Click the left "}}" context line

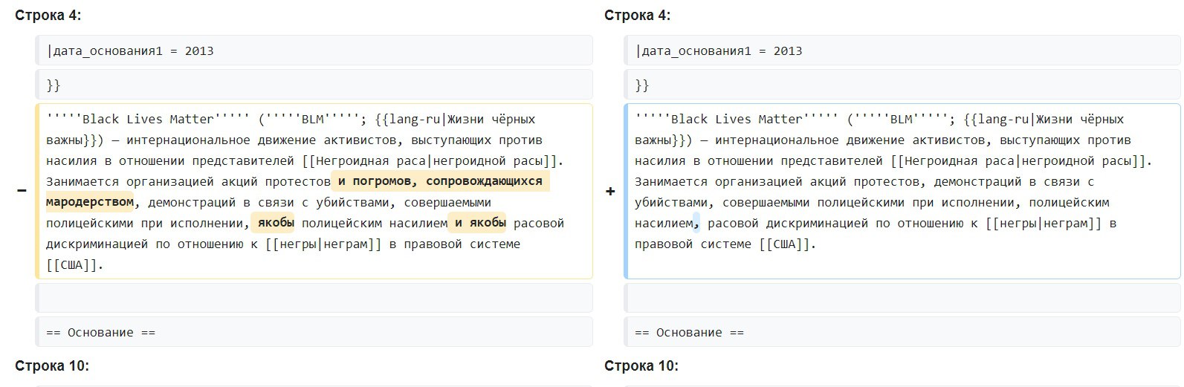pos(314,85)
